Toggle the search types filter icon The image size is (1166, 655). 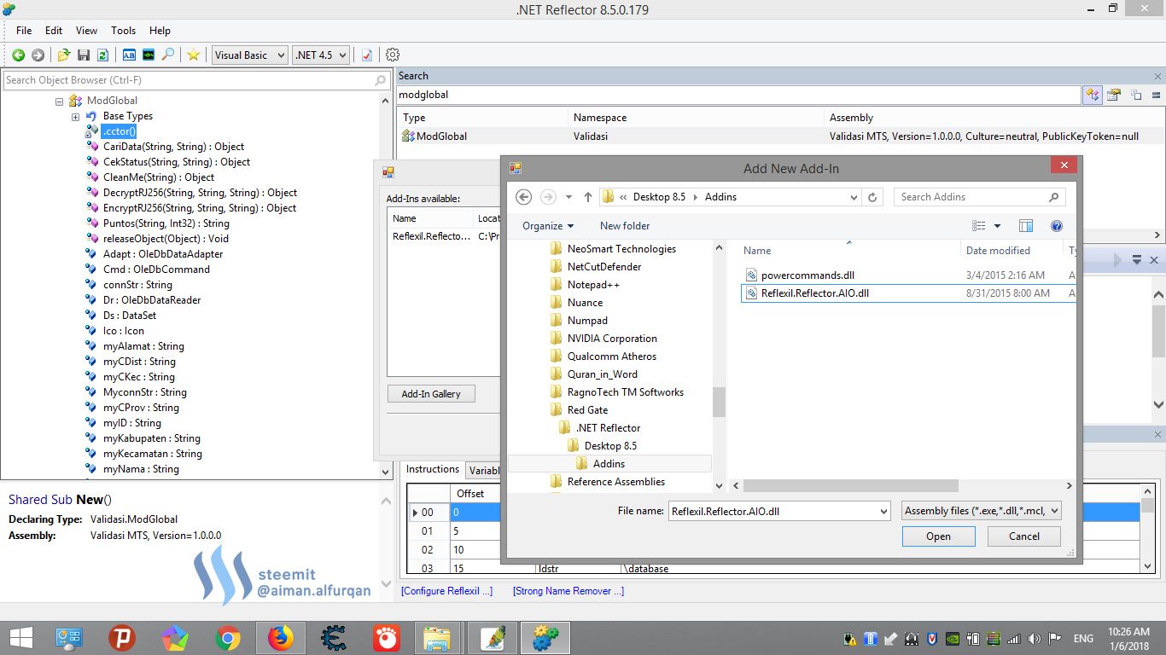(x=1093, y=95)
